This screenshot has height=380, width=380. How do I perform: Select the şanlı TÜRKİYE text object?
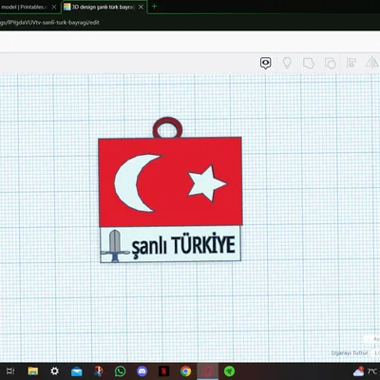183,246
